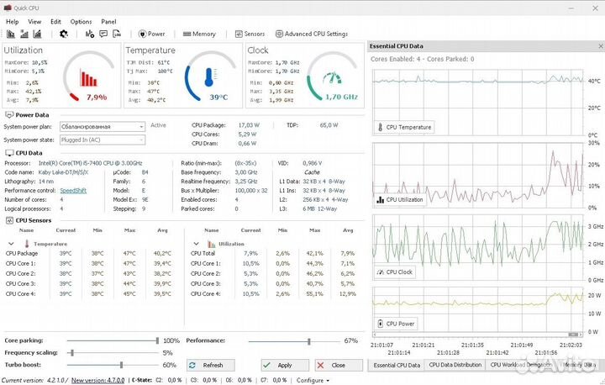This screenshot has width=605, height=385.
Task: Open the View menu
Action: (x=34, y=21)
